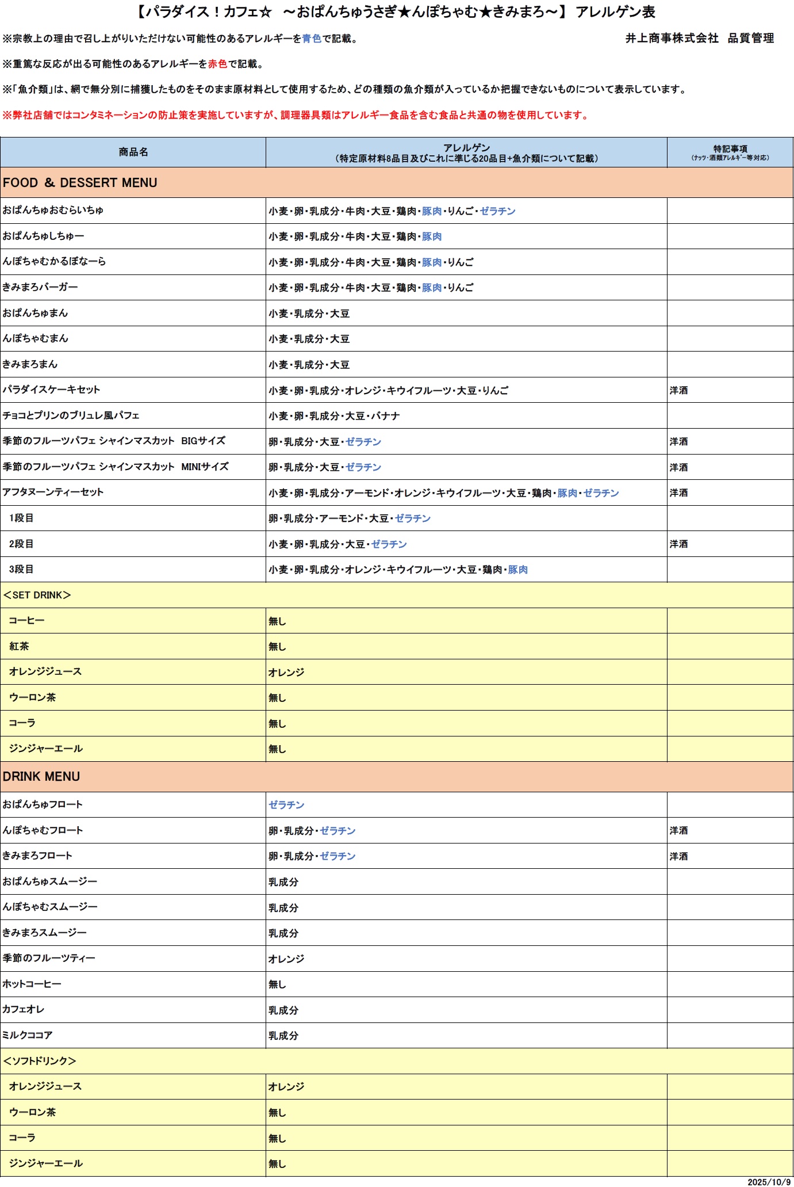The height and width of the screenshot is (1187, 794).
Task: Click the blue ゼラチン allergen for おぱんちゅフロート
Action: pyautogui.click(x=286, y=805)
